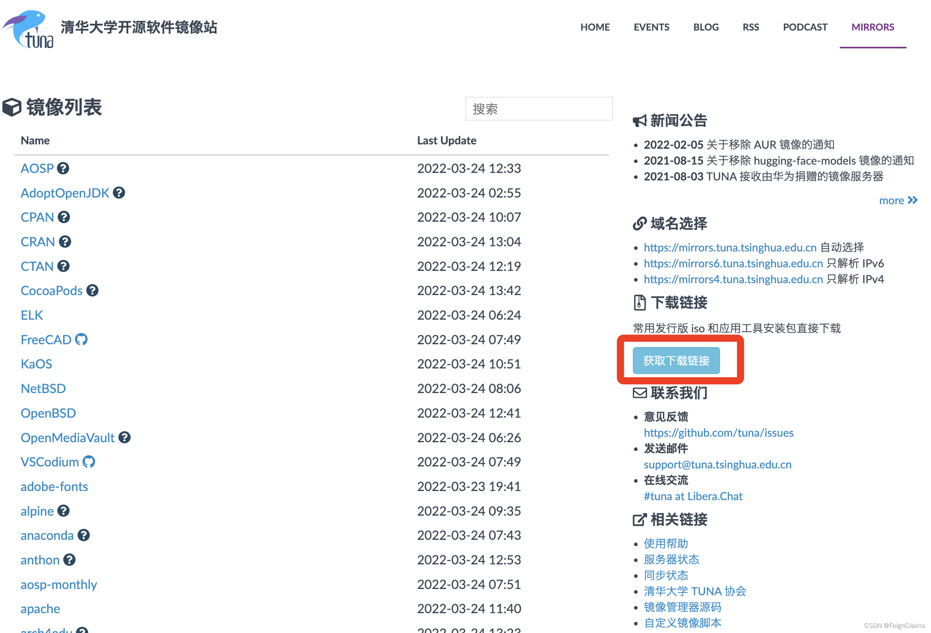Open the CTAN mirror link

click(37, 266)
